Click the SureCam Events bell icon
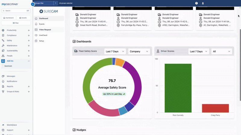This screenshot has width=241, height=135. (36, 24)
